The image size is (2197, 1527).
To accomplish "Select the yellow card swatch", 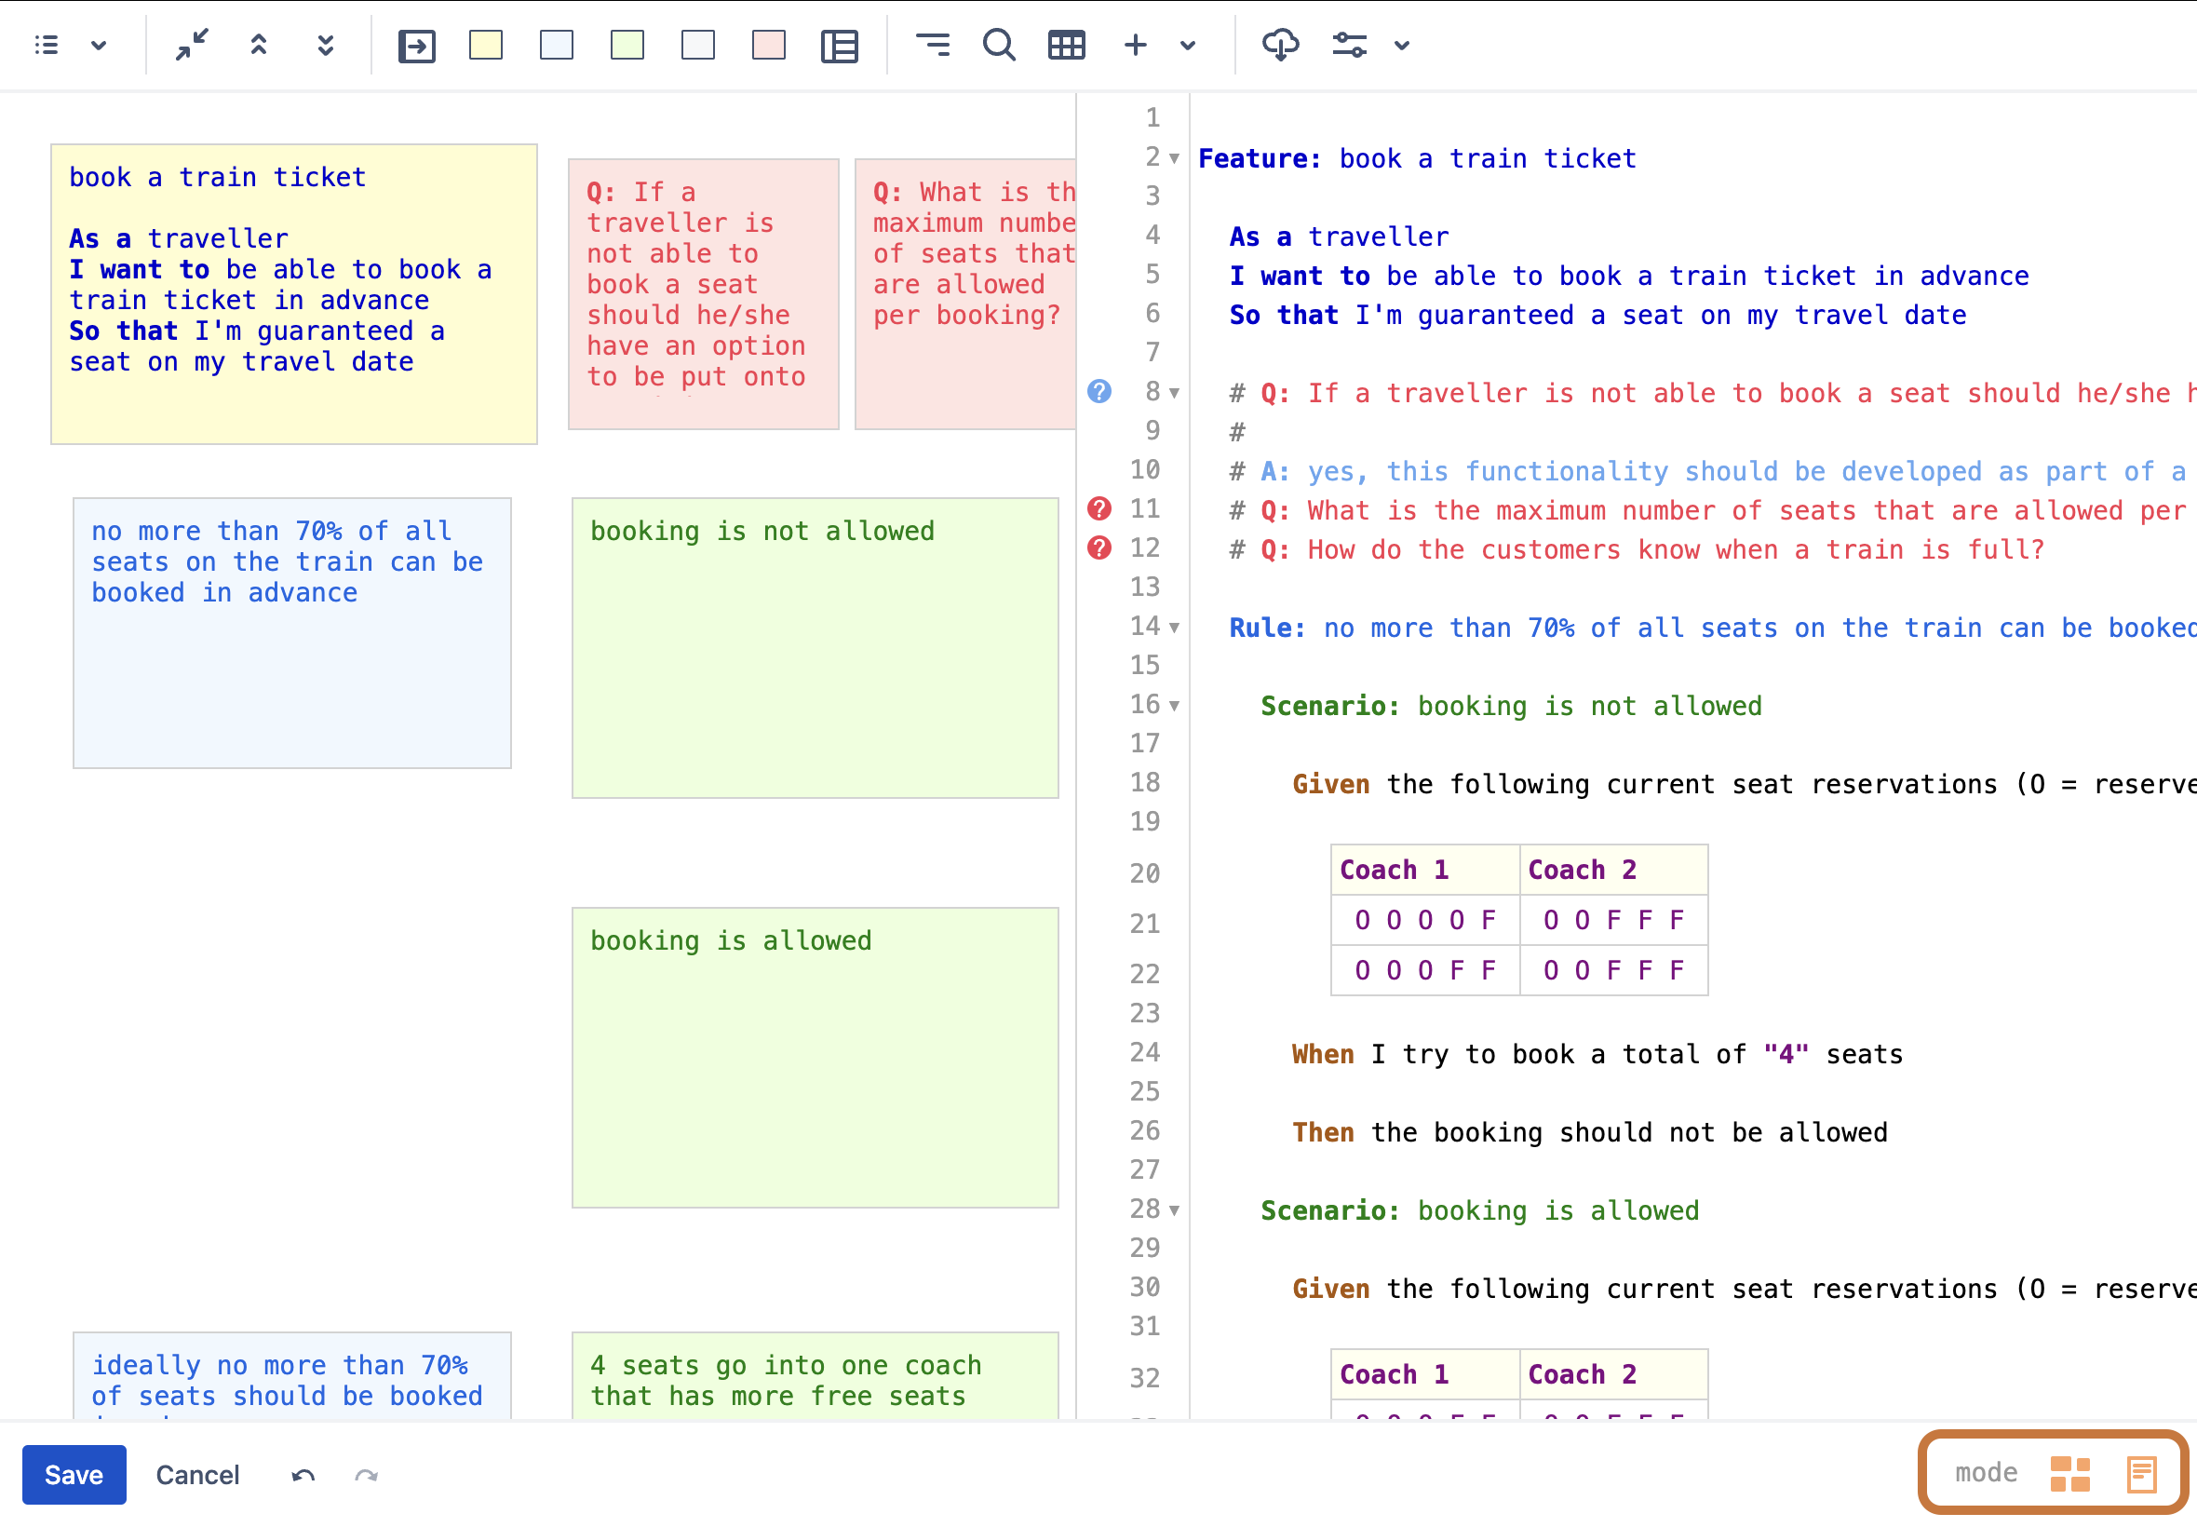I will pyautogui.click(x=486, y=45).
